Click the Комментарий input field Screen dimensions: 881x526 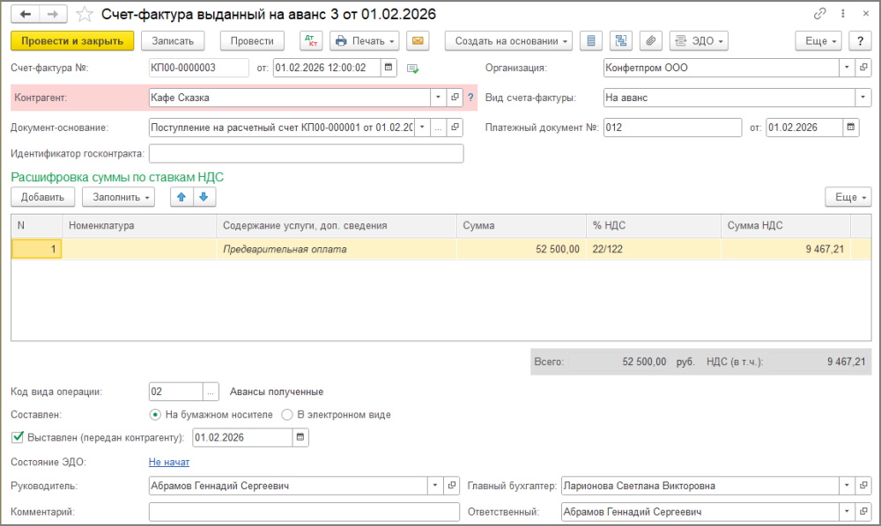[304, 511]
